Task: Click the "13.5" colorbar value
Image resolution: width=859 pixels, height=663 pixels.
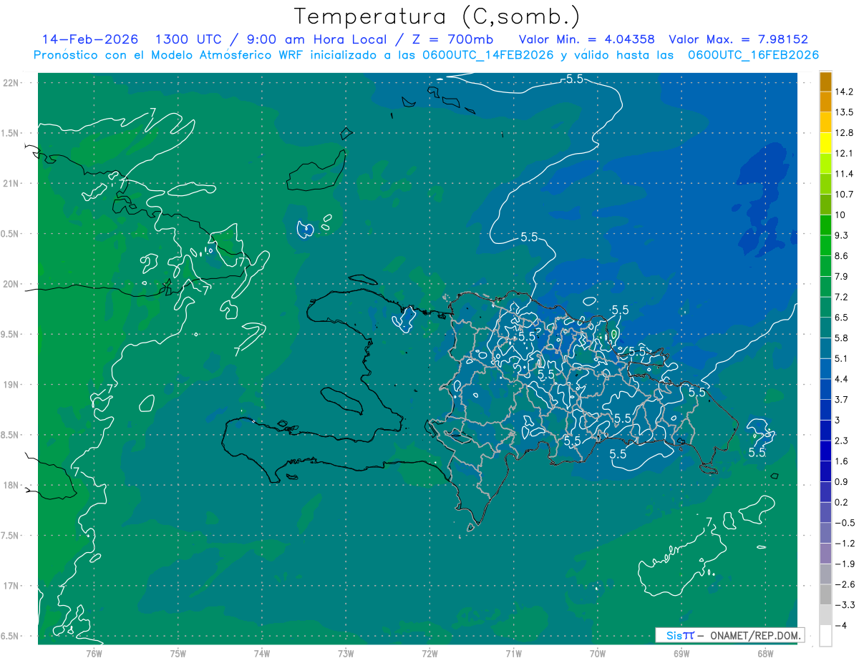Action: tap(845, 112)
